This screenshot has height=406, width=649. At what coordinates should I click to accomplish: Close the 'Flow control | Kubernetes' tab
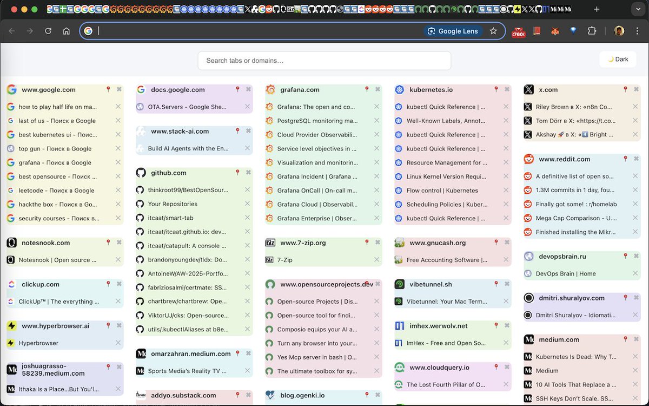pyautogui.click(x=506, y=190)
